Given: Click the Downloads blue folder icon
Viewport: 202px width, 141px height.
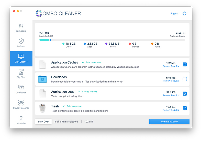Looking at the screenshot, I should [x=42, y=79].
